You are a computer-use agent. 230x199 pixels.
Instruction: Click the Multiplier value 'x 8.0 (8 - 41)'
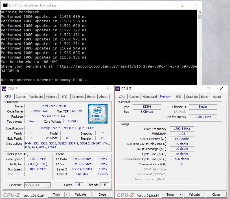(38, 164)
